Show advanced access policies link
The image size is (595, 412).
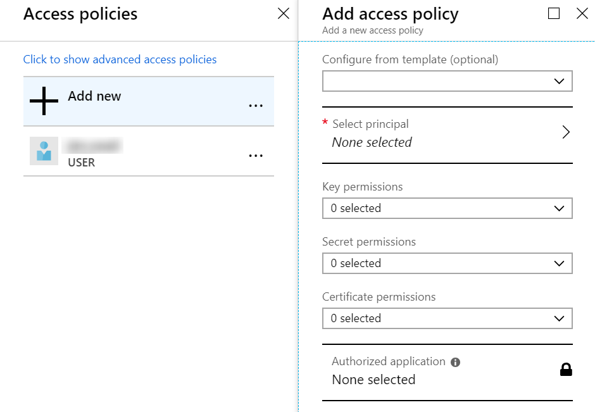pos(120,59)
